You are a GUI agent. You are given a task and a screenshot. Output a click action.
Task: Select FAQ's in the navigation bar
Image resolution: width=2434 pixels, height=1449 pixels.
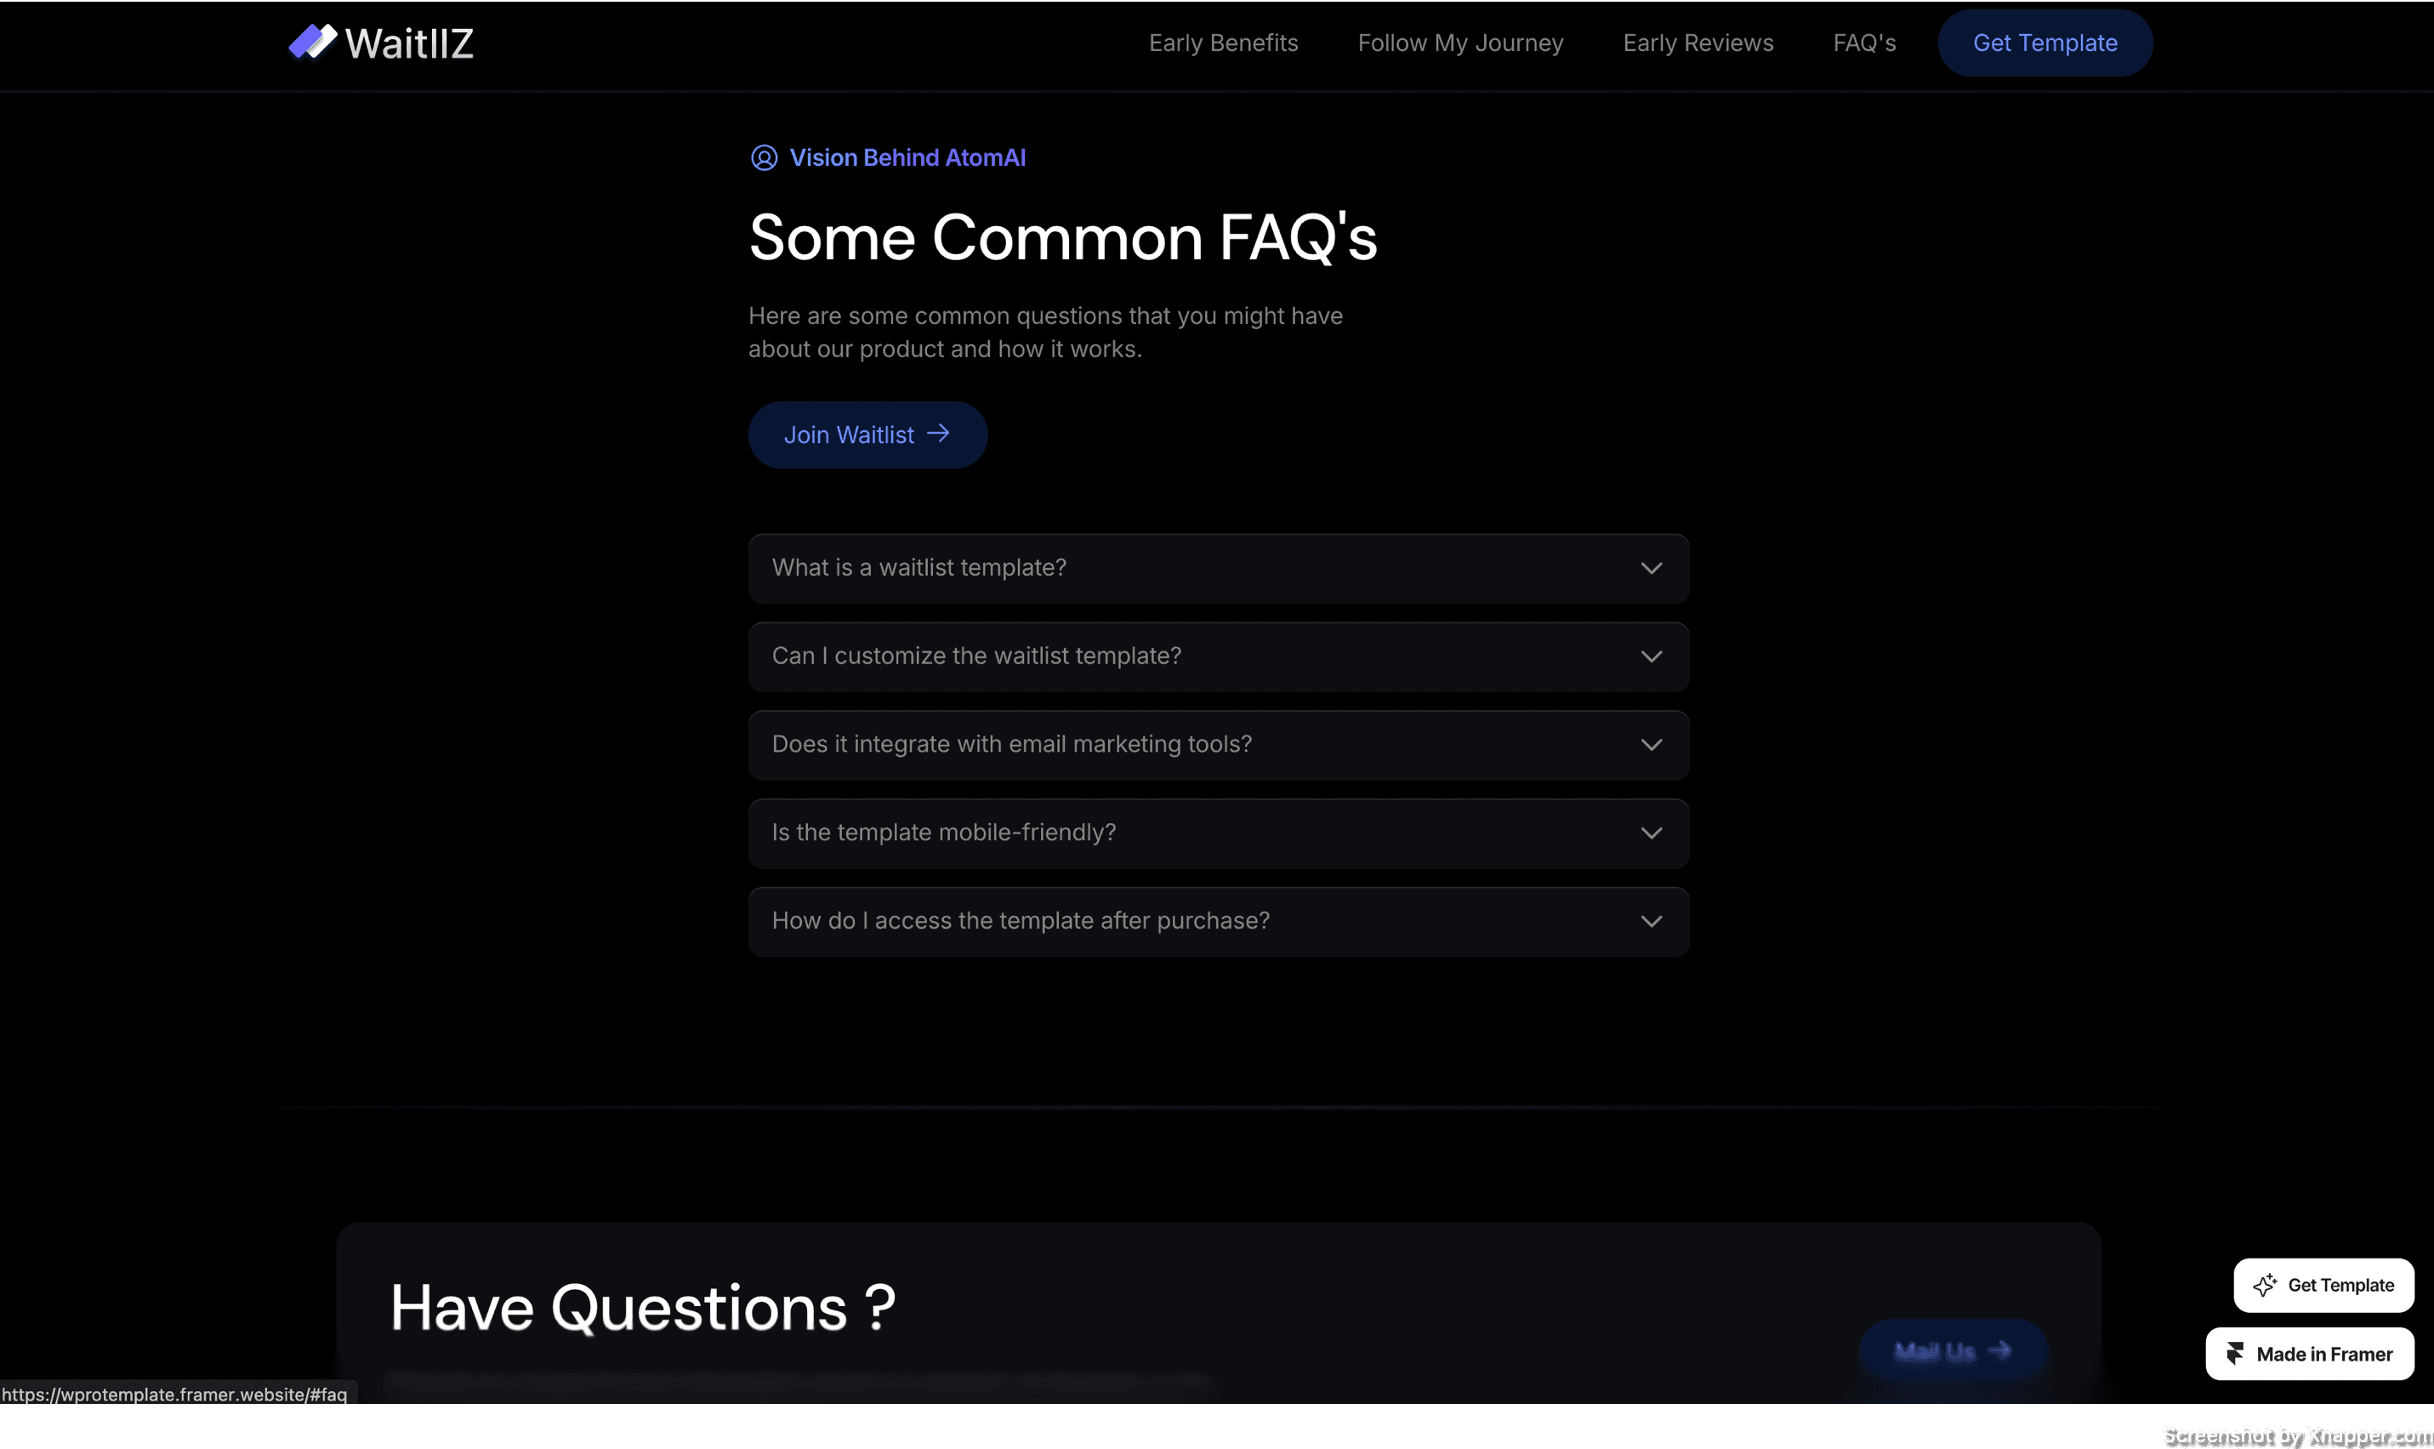click(x=1864, y=43)
